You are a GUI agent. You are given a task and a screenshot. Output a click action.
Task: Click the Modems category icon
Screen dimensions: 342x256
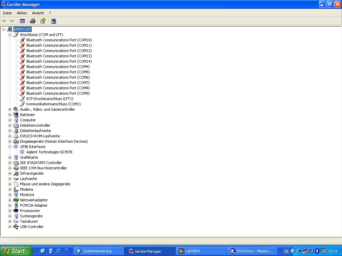16,189
